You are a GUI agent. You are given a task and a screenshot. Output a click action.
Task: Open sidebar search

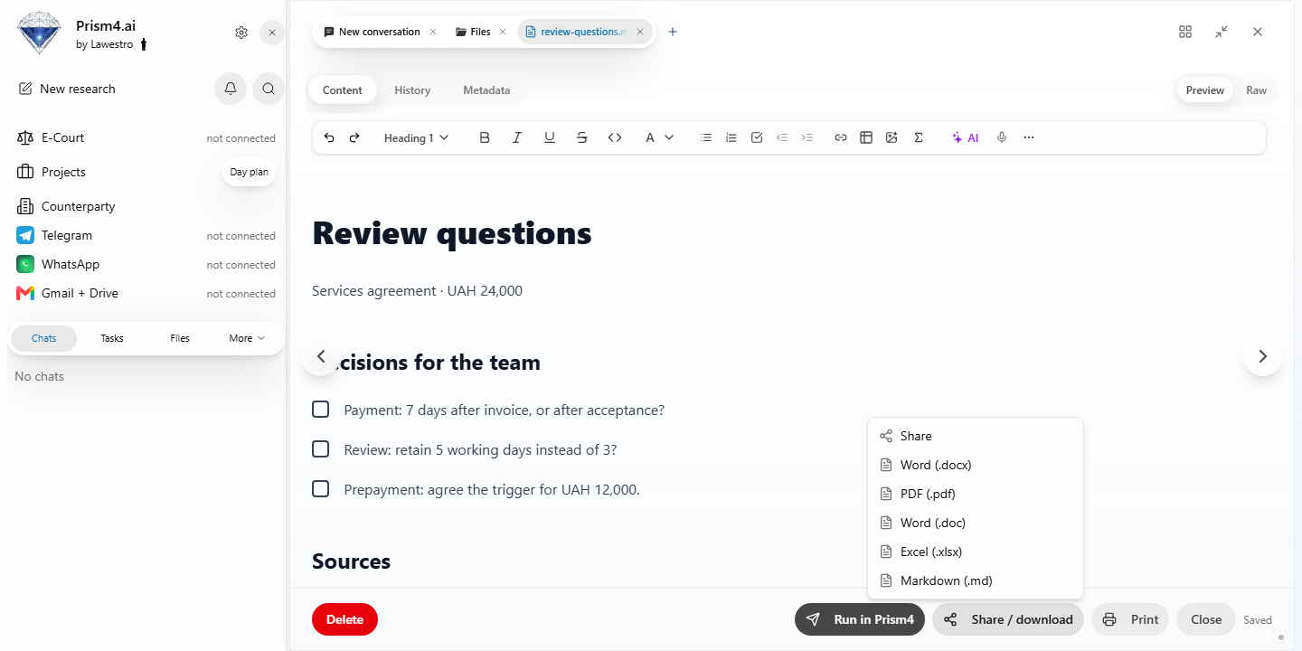[x=269, y=89]
